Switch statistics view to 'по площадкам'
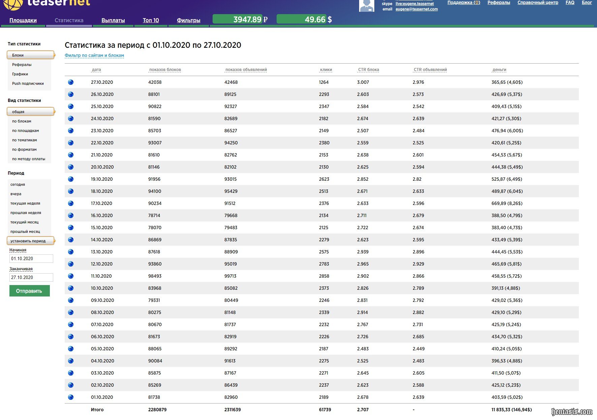This screenshot has width=597, height=420. click(x=26, y=131)
